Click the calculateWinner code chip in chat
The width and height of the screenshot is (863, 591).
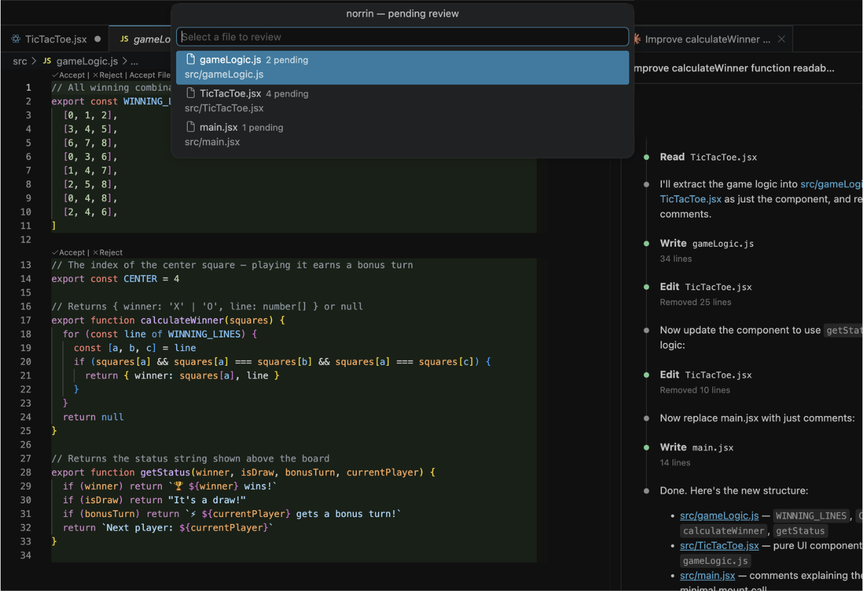point(723,531)
